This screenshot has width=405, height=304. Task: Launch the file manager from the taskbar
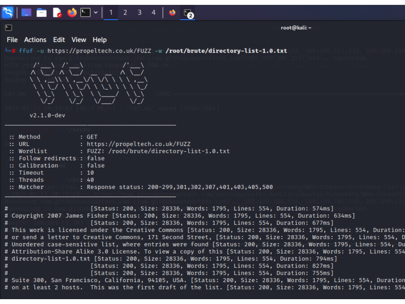coord(41,12)
